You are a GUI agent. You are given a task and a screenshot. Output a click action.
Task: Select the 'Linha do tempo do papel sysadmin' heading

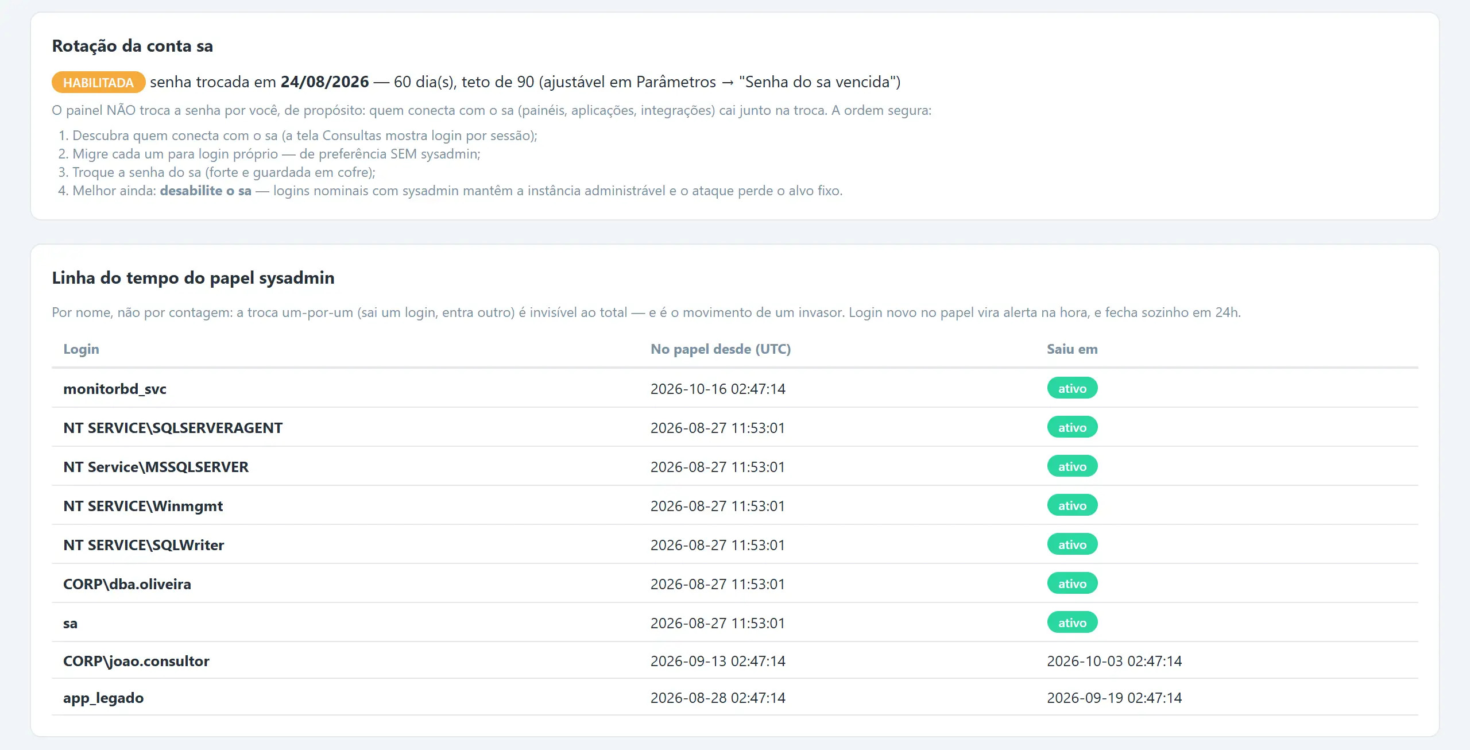193,278
